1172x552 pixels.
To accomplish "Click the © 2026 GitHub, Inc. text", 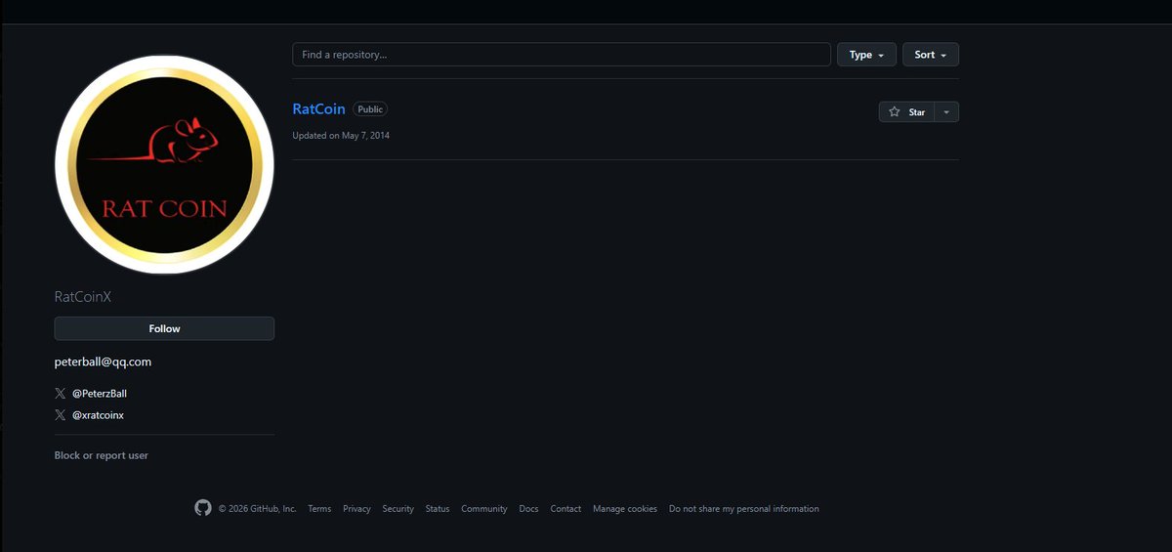I will pos(257,509).
